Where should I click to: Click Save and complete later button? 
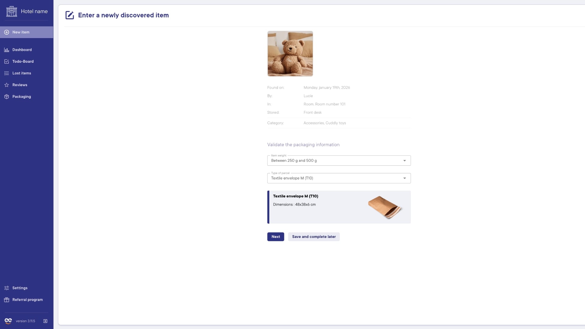point(314,237)
